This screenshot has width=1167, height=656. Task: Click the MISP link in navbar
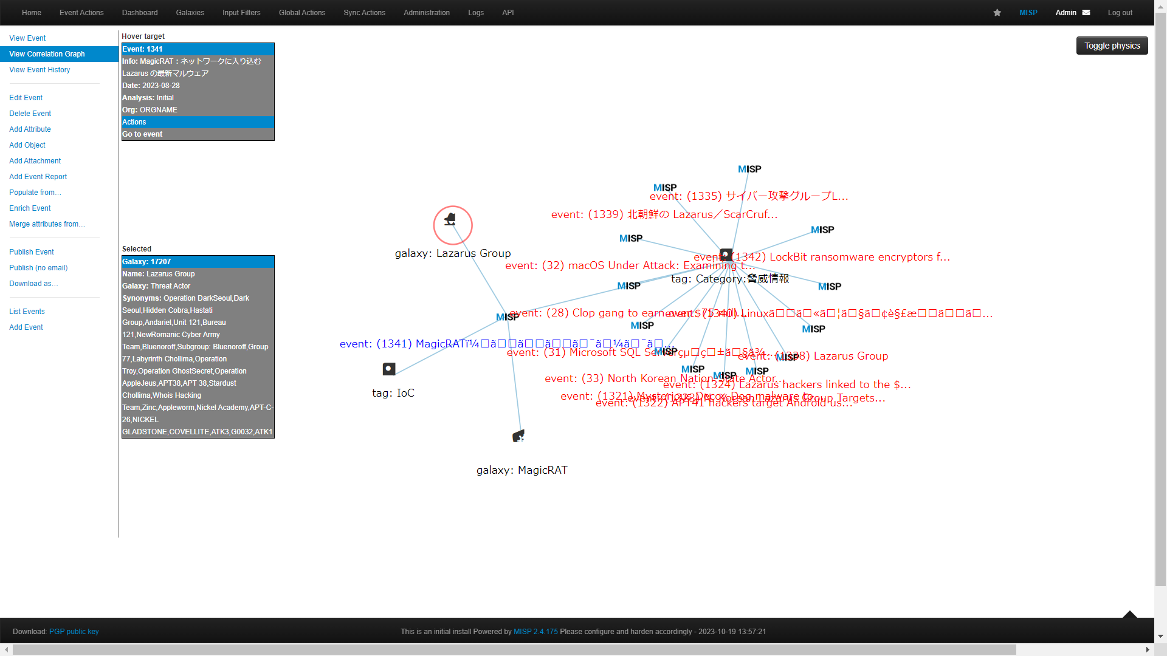pos(1028,13)
